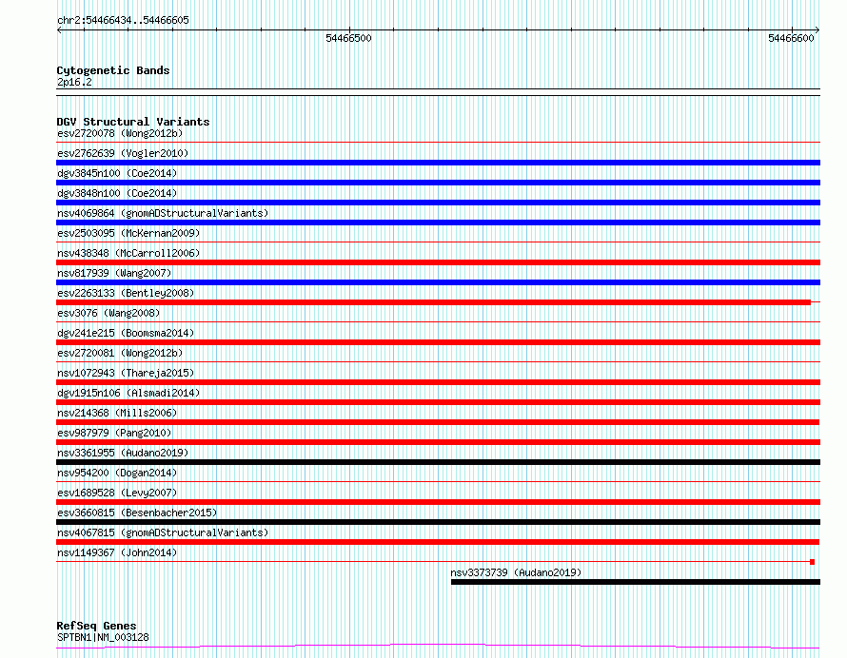
Task: Select the dgv3848n100 (Coe2014) label
Action: click(117, 193)
